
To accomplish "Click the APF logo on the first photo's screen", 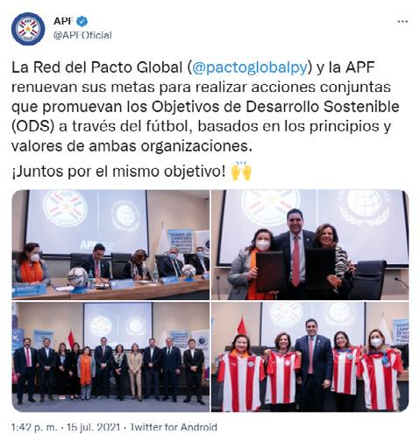I will pyautogui.click(x=65, y=207).
